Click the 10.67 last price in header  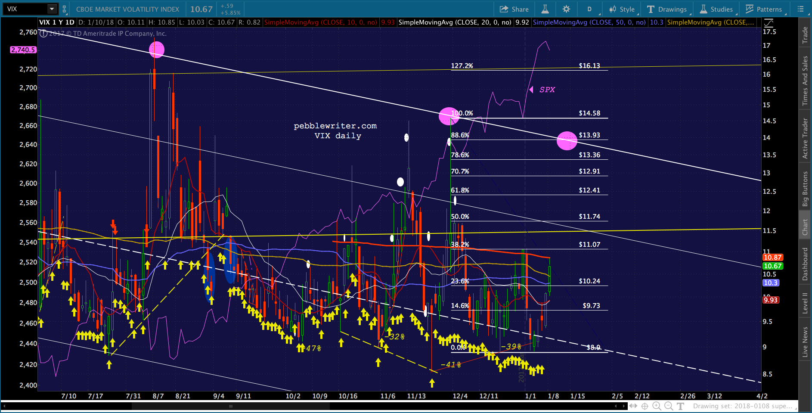coord(201,9)
